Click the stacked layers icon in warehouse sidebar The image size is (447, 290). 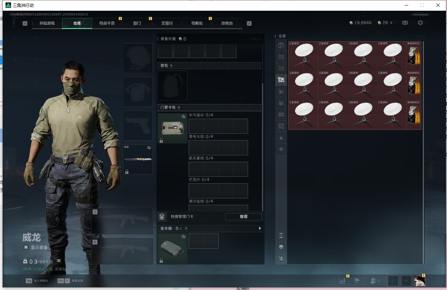point(281,247)
